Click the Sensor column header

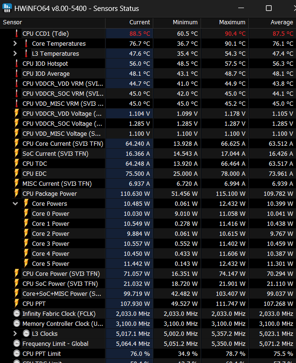coord(53,22)
